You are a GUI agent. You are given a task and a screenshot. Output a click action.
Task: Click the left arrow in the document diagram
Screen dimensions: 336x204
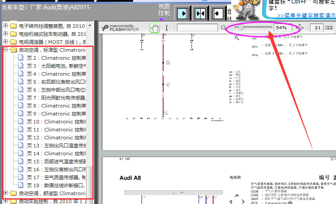tap(231, 202)
